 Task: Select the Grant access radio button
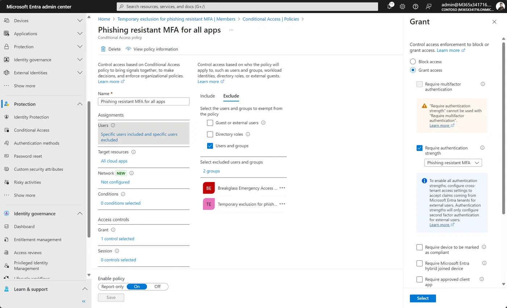click(413, 70)
